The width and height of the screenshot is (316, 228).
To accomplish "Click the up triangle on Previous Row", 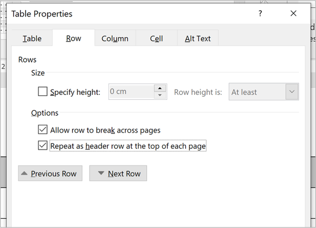I will tap(24, 173).
